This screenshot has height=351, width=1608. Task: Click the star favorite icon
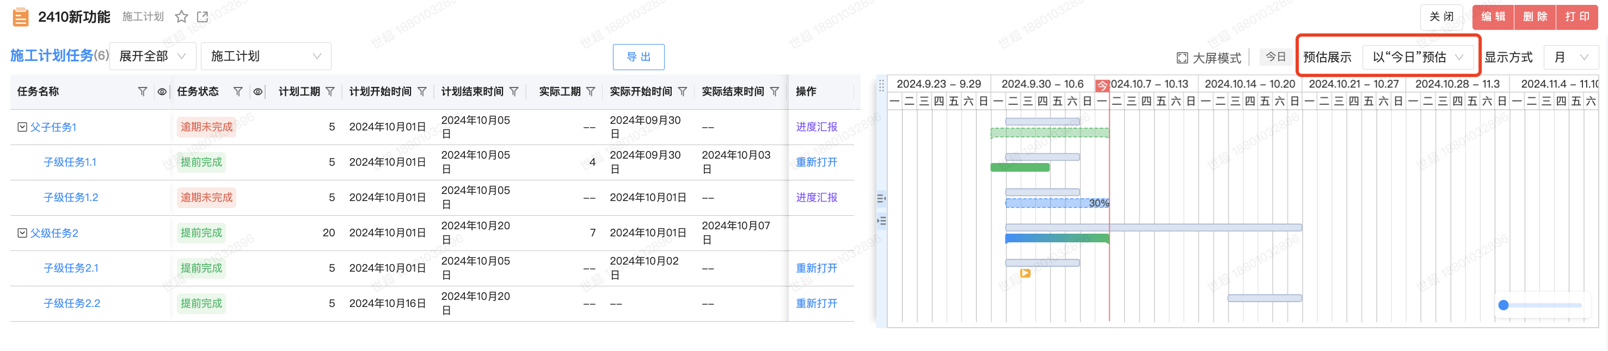click(181, 17)
